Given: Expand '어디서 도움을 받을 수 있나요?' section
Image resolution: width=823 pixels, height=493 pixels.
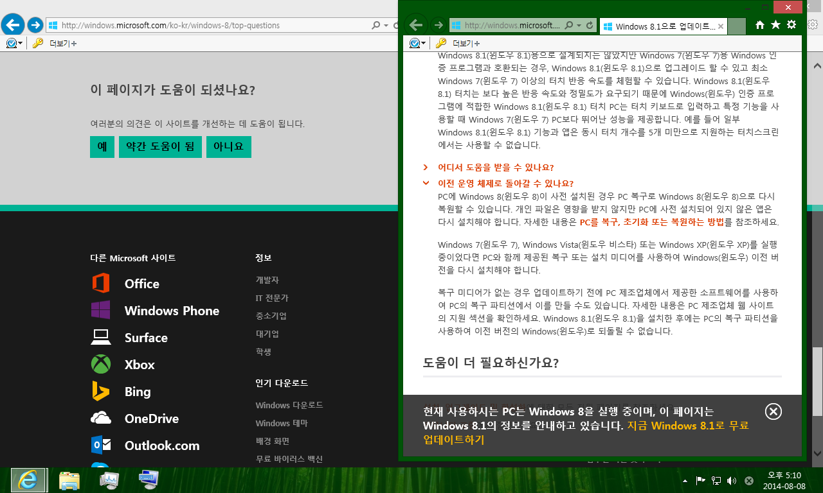Looking at the screenshot, I should (x=496, y=168).
